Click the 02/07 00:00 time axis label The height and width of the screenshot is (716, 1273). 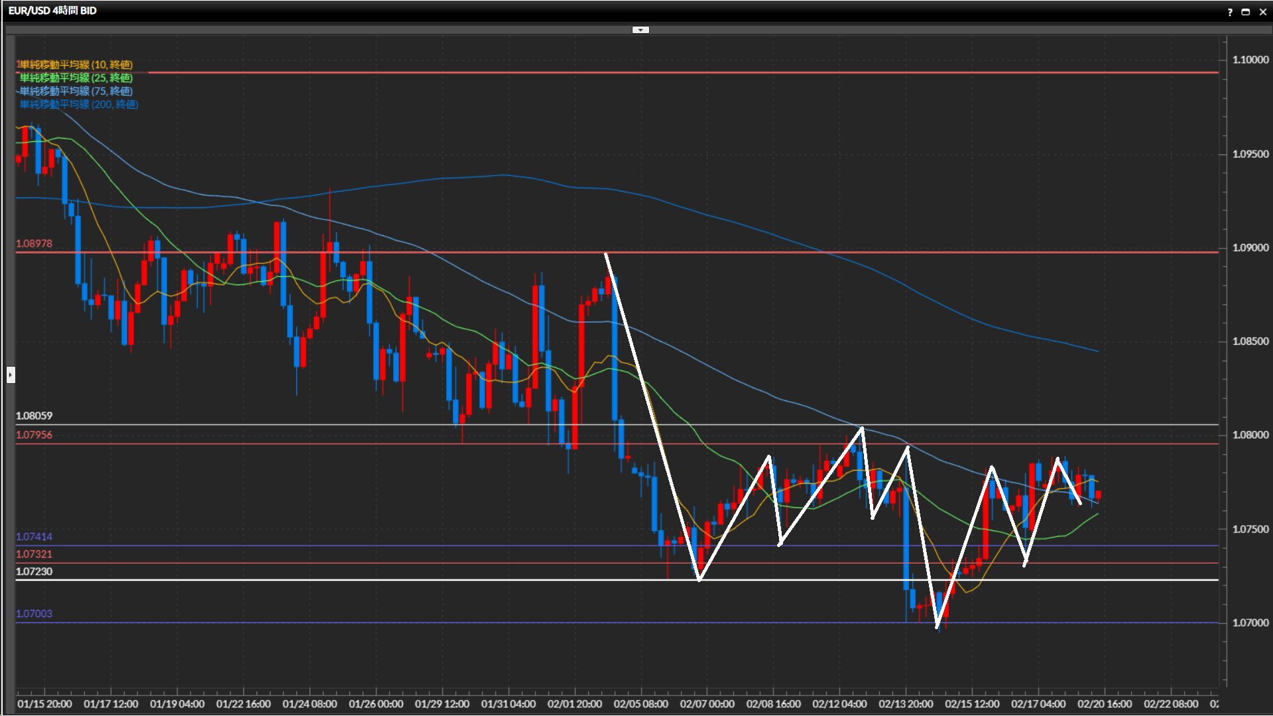pos(707,704)
